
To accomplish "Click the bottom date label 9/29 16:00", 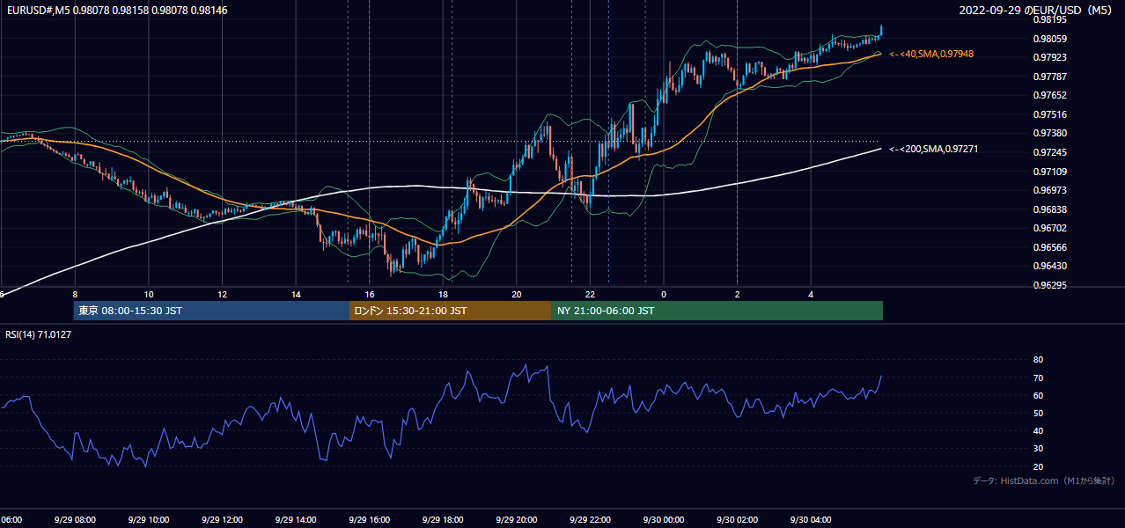I will [369, 519].
